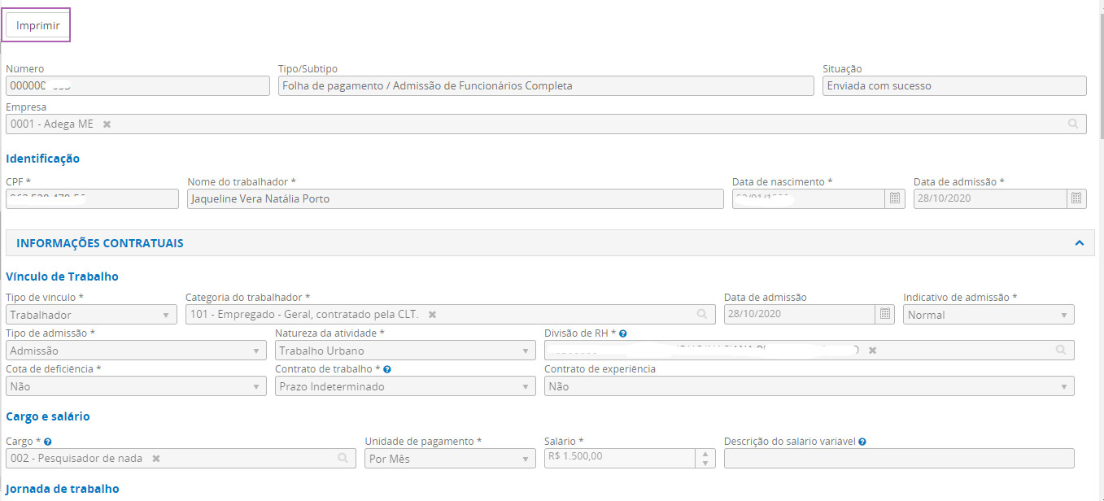The width and height of the screenshot is (1104, 501).
Task: Click the Descrição do salario variavel input
Action: pyautogui.click(x=899, y=459)
